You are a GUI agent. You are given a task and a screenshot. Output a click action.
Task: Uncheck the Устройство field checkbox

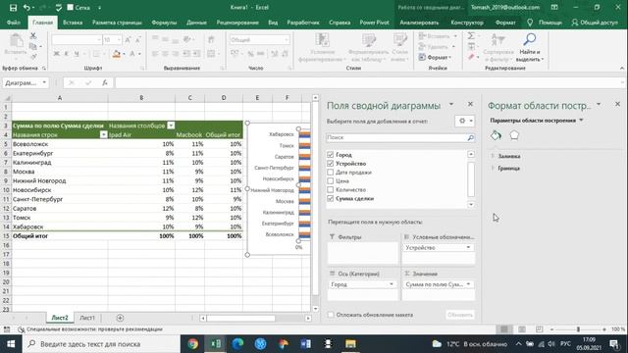coord(331,164)
